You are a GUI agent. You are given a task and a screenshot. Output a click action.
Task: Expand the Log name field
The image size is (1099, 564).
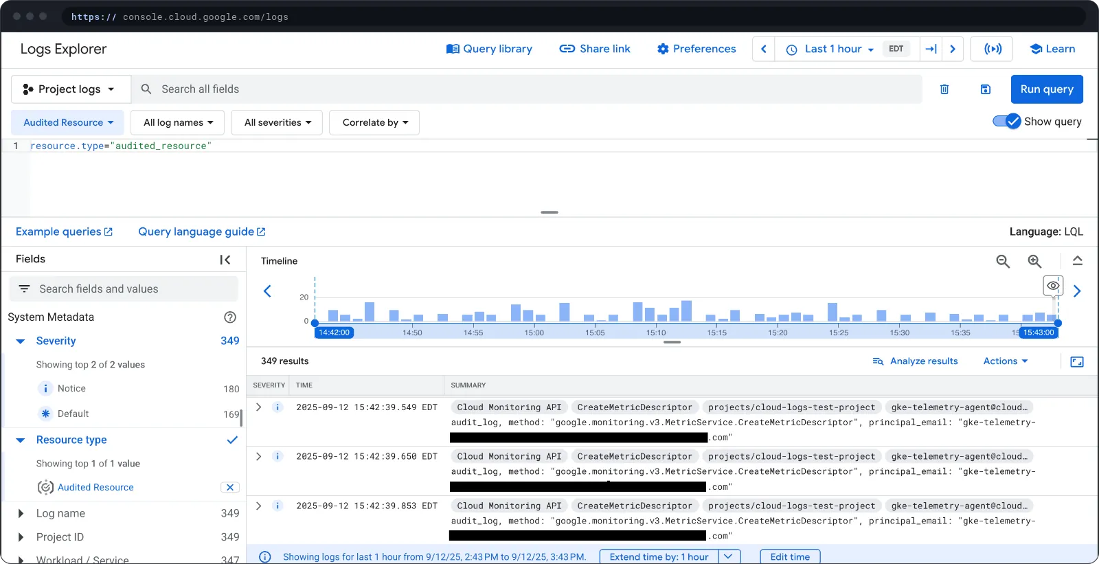pos(21,513)
